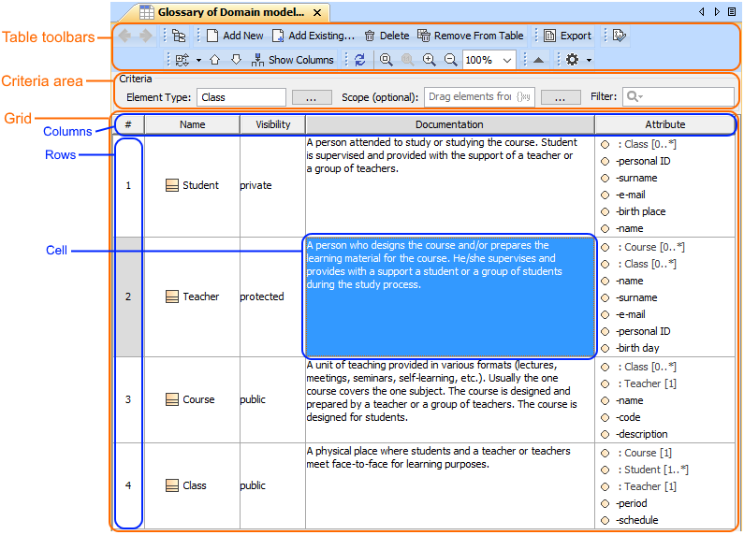Click the move row down arrow
The height and width of the screenshot is (535, 744).
pyautogui.click(x=236, y=60)
